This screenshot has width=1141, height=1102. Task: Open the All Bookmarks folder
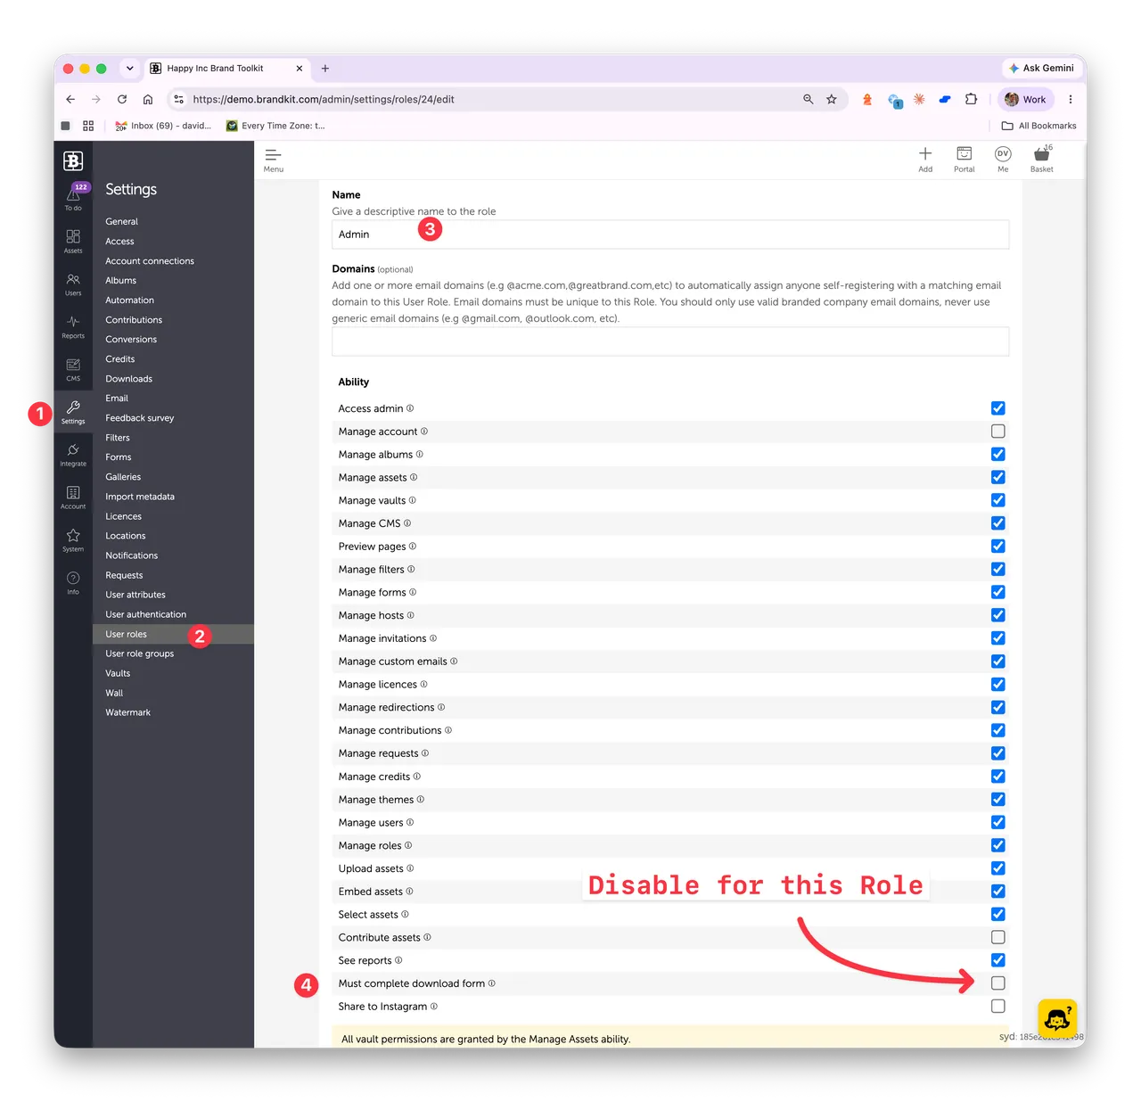pos(1039,126)
